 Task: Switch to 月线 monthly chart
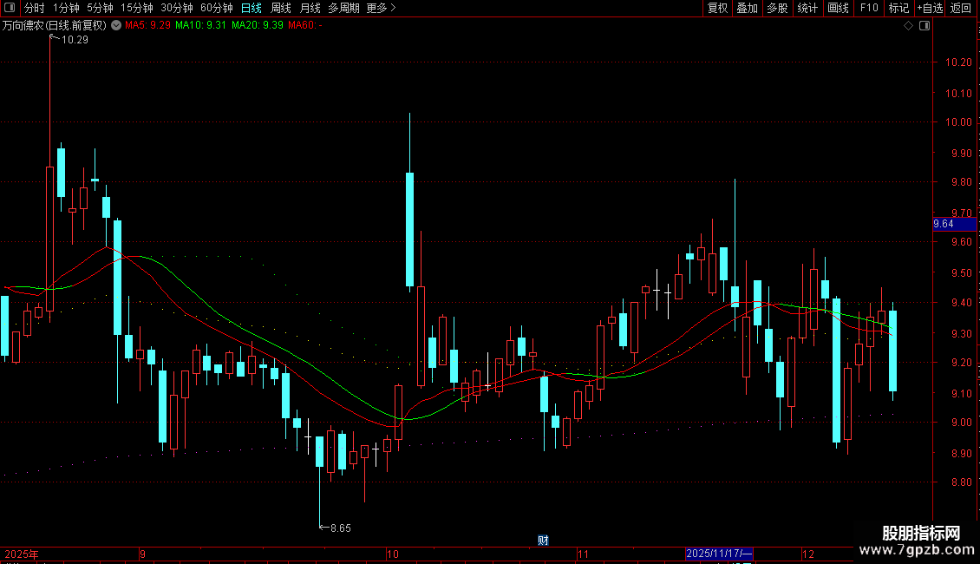(310, 8)
